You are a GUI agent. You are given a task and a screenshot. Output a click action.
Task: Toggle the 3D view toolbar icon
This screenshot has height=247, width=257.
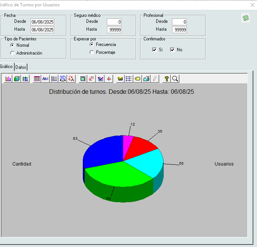click(x=63, y=78)
